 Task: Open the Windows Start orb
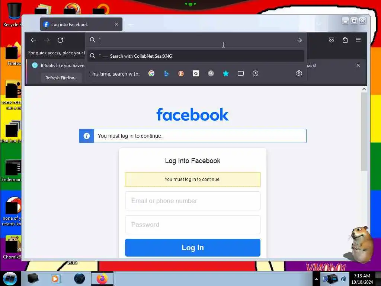click(x=10, y=279)
